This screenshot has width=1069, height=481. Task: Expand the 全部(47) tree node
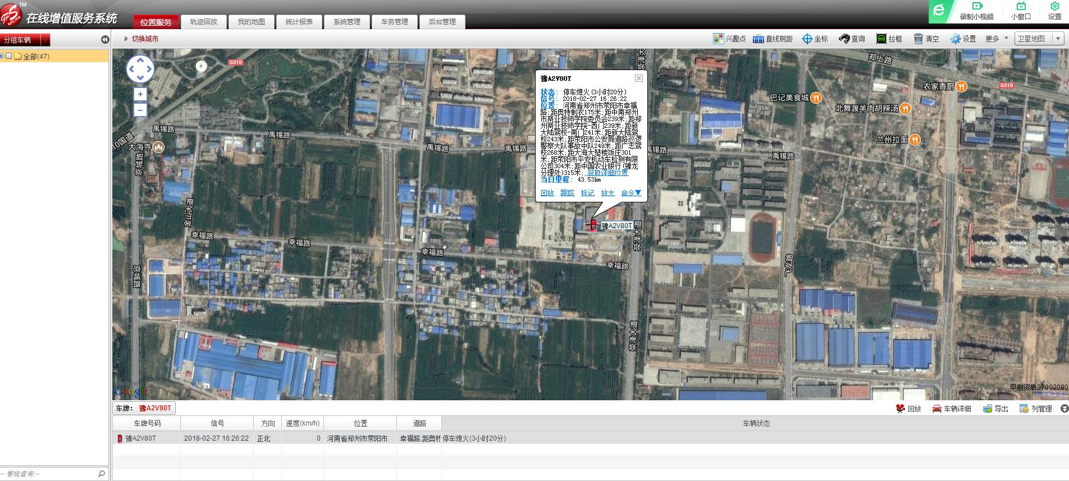pos(2,56)
